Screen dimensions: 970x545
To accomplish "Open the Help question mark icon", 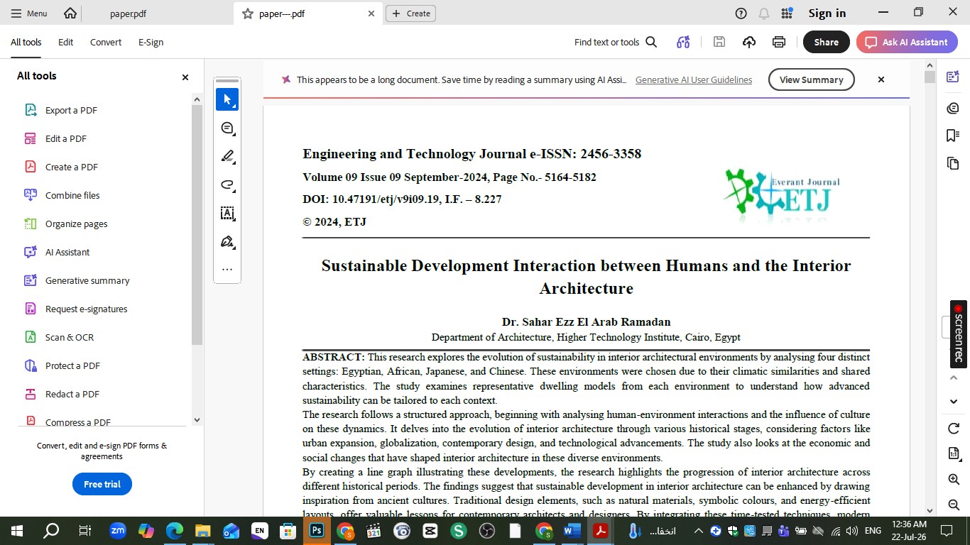I will pos(741,13).
